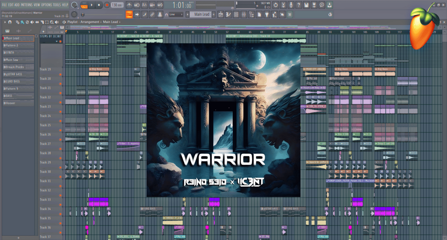Open the EDIT menu

pyautogui.click(x=11, y=5)
